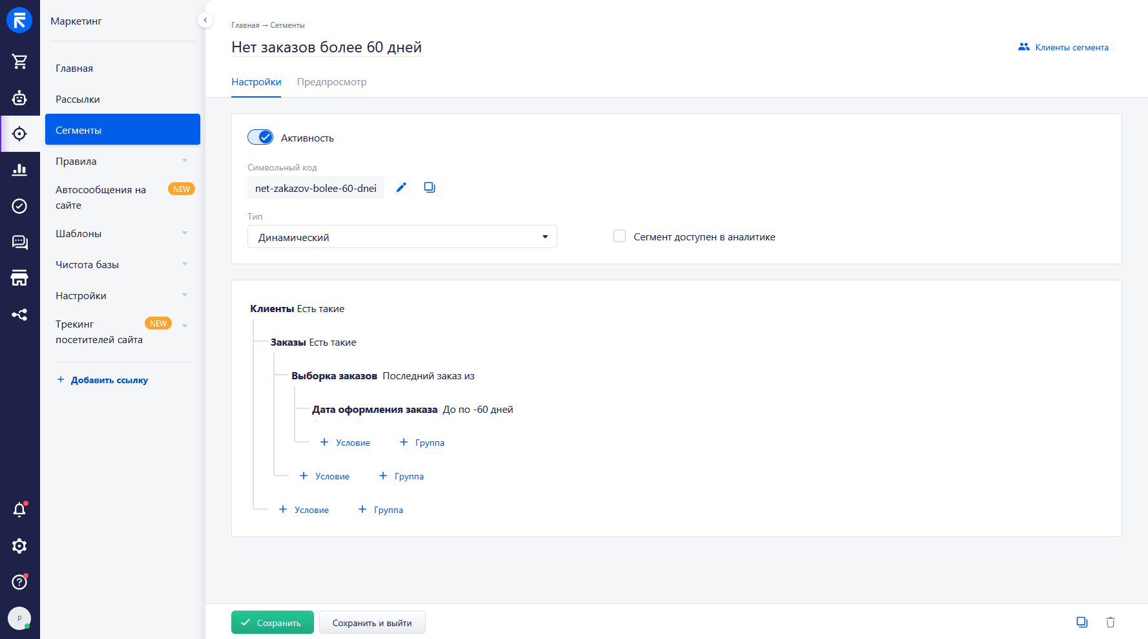Click the Заказы Есть такие condition
This screenshot has width=1148, height=639.
coord(313,342)
